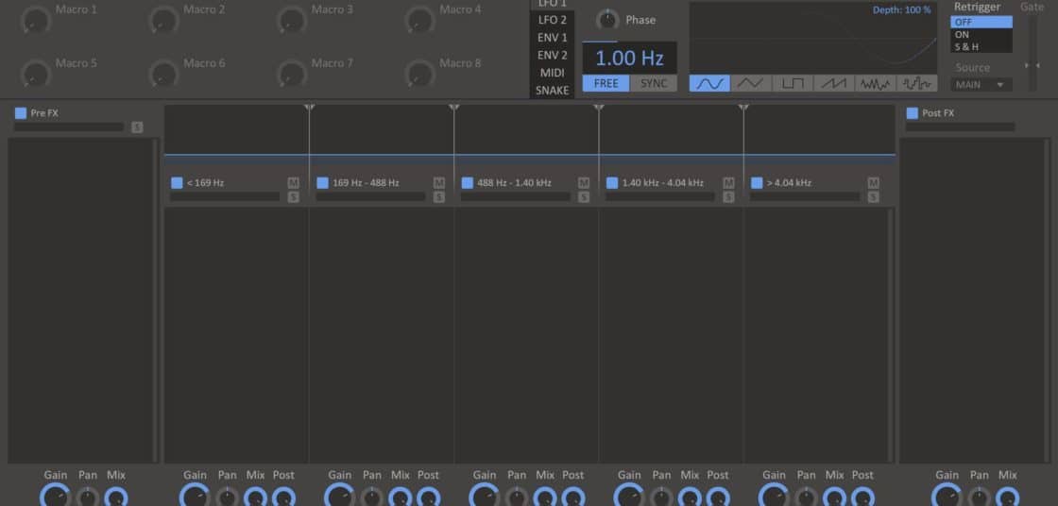
Task: Click the 488 Hz - 1.40 kHz band Pan knob
Action: tap(517, 498)
